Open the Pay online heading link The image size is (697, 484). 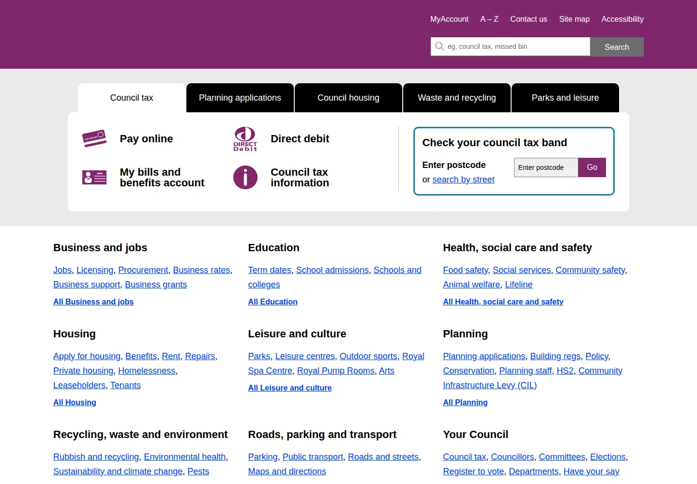coord(146,139)
